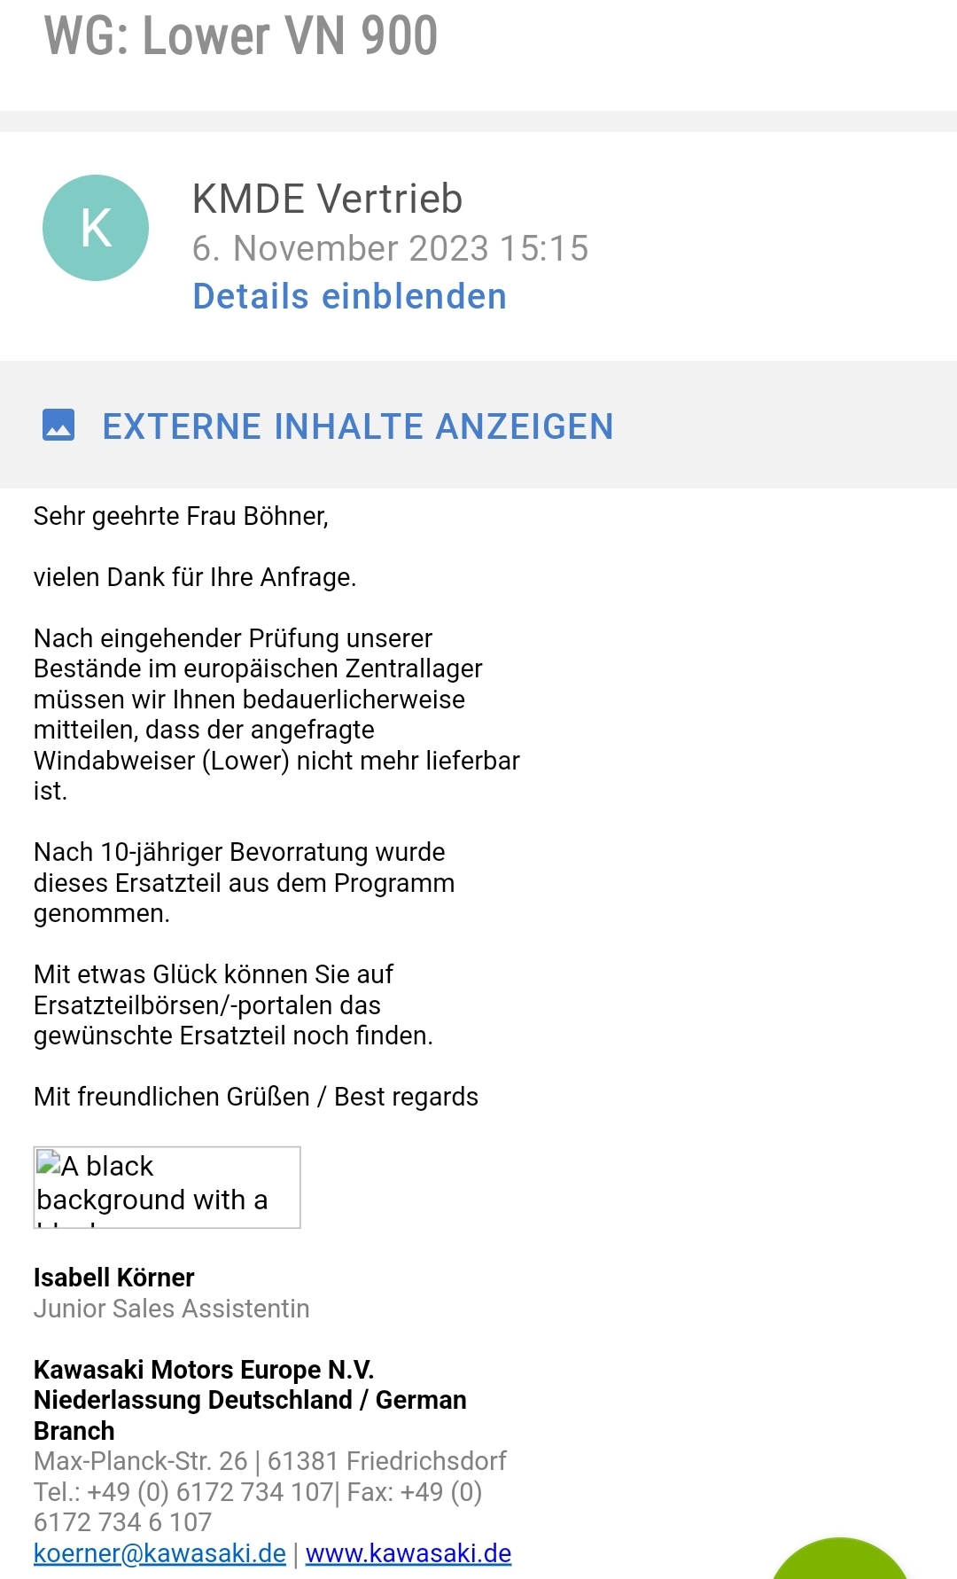Click the Kawasaki Motors Europe N.V. company name

tap(204, 1370)
